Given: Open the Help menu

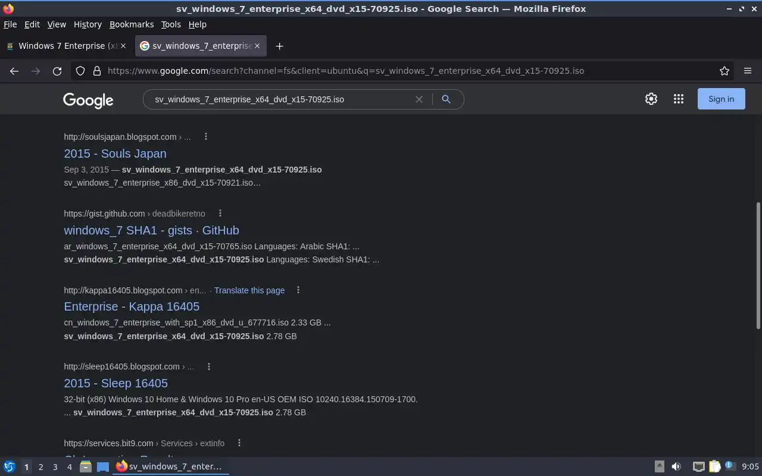Looking at the screenshot, I should (198, 24).
